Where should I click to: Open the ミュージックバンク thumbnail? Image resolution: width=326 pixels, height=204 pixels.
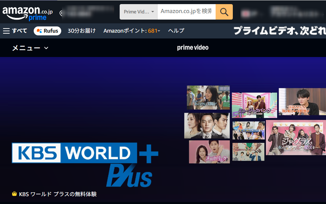(254, 105)
